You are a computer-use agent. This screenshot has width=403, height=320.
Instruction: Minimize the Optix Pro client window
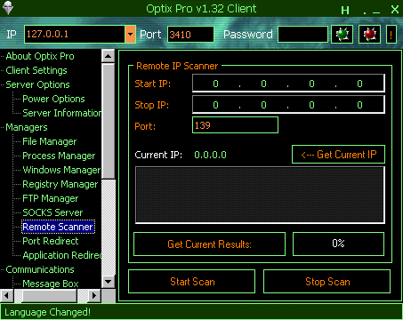pyautogui.click(x=376, y=12)
